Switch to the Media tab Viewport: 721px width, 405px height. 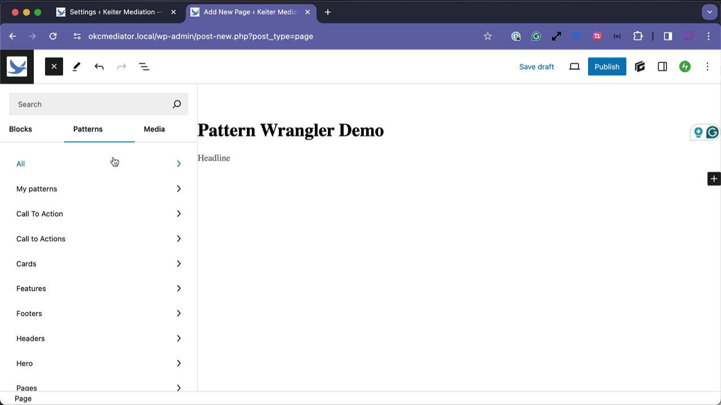pyautogui.click(x=154, y=129)
